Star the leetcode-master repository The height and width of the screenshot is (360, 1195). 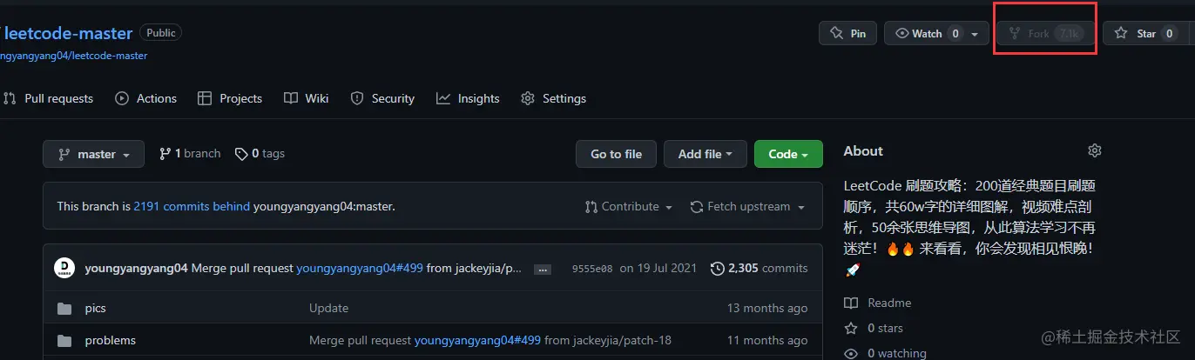(1137, 33)
